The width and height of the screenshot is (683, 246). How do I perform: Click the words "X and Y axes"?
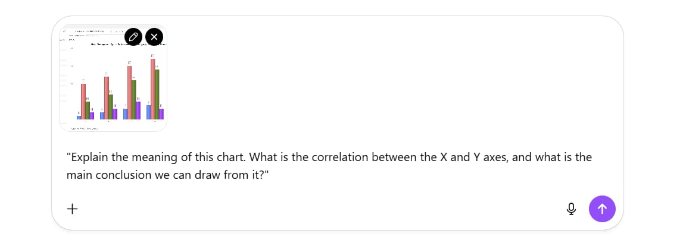pos(475,157)
